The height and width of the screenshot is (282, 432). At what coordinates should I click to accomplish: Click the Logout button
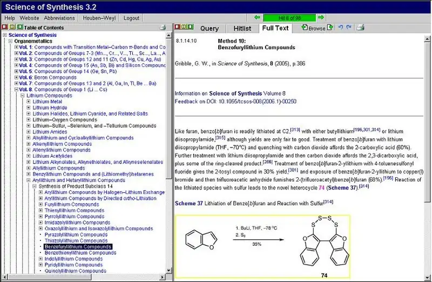tap(131, 18)
